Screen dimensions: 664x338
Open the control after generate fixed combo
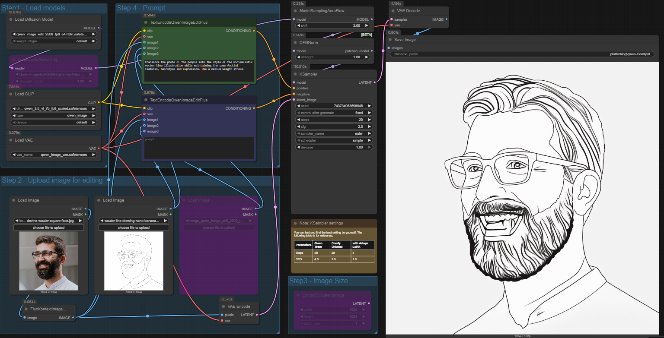coord(334,113)
